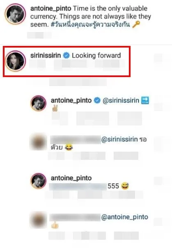Open @sirinissirin mention in antoine_pinto reply
The height and width of the screenshot is (248, 172).
(x=121, y=100)
